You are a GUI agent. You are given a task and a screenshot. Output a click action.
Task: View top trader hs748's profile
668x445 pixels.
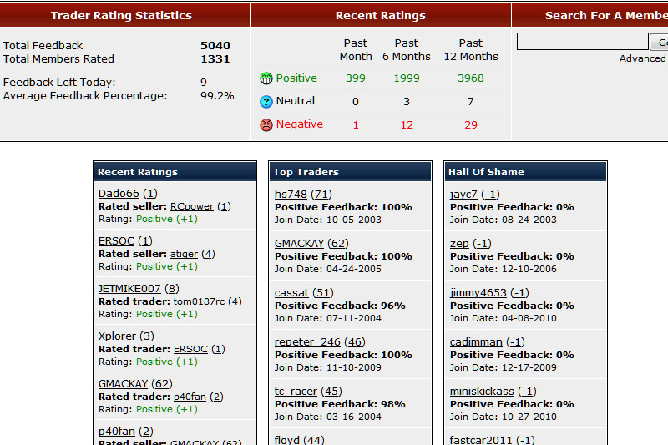click(x=291, y=195)
